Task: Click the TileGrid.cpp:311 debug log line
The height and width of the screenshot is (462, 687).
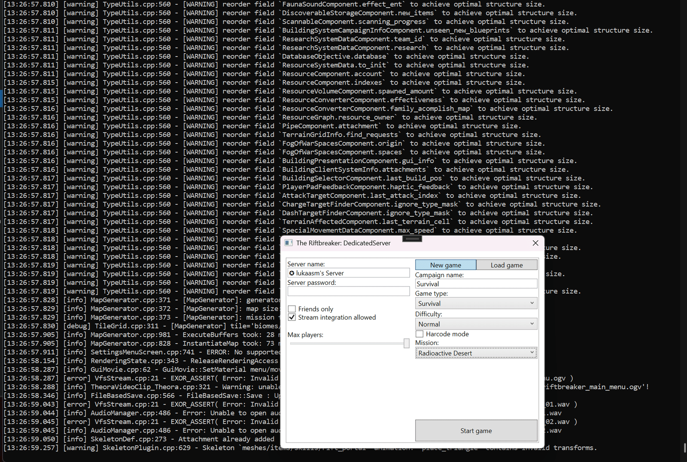Action: click(142, 326)
